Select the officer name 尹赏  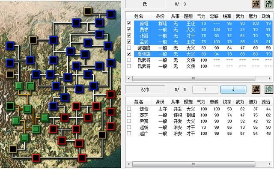[144, 121]
